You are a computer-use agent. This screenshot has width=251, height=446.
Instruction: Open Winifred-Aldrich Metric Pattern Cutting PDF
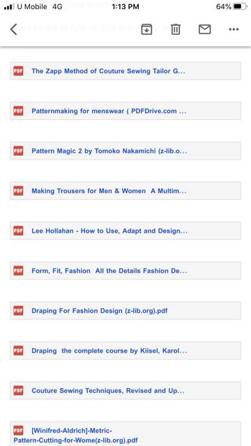pos(125,434)
